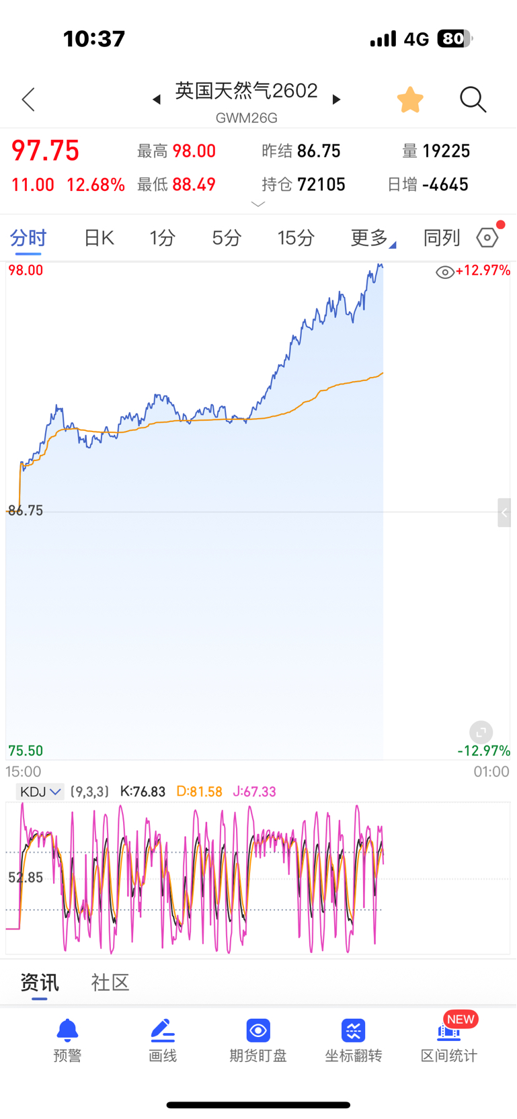
Task: Toggle the eye visibility icon on chart
Action: (x=444, y=272)
